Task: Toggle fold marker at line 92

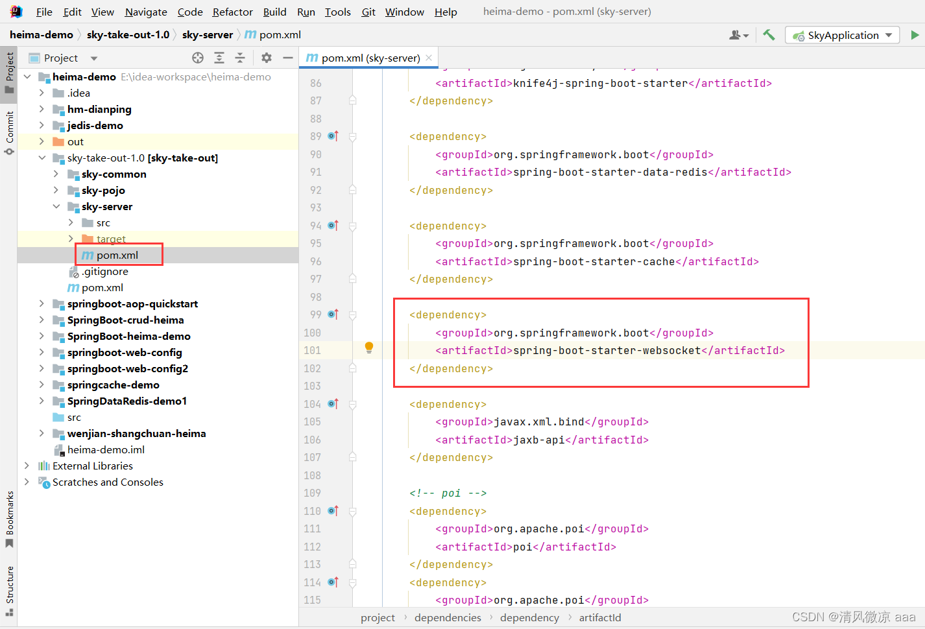Action: pyautogui.click(x=353, y=190)
